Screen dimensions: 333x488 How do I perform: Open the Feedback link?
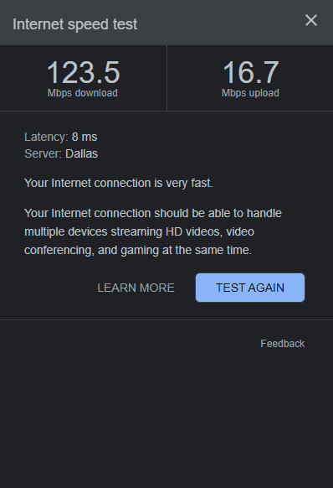tap(282, 344)
